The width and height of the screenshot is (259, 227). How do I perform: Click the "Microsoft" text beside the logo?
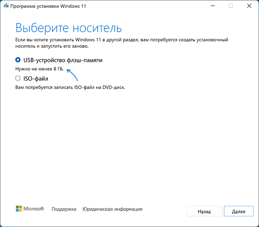click(x=35, y=209)
